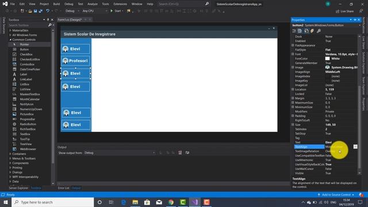Viewport: 368px width, 207px height.
Task: Open File Explorer from the taskbar
Action: tap(135, 202)
